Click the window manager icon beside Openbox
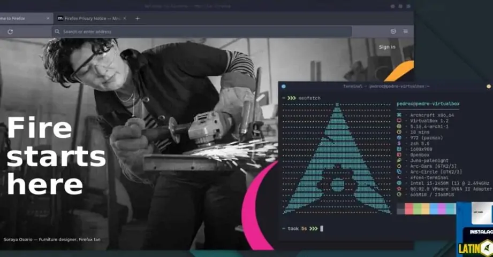 (399, 155)
